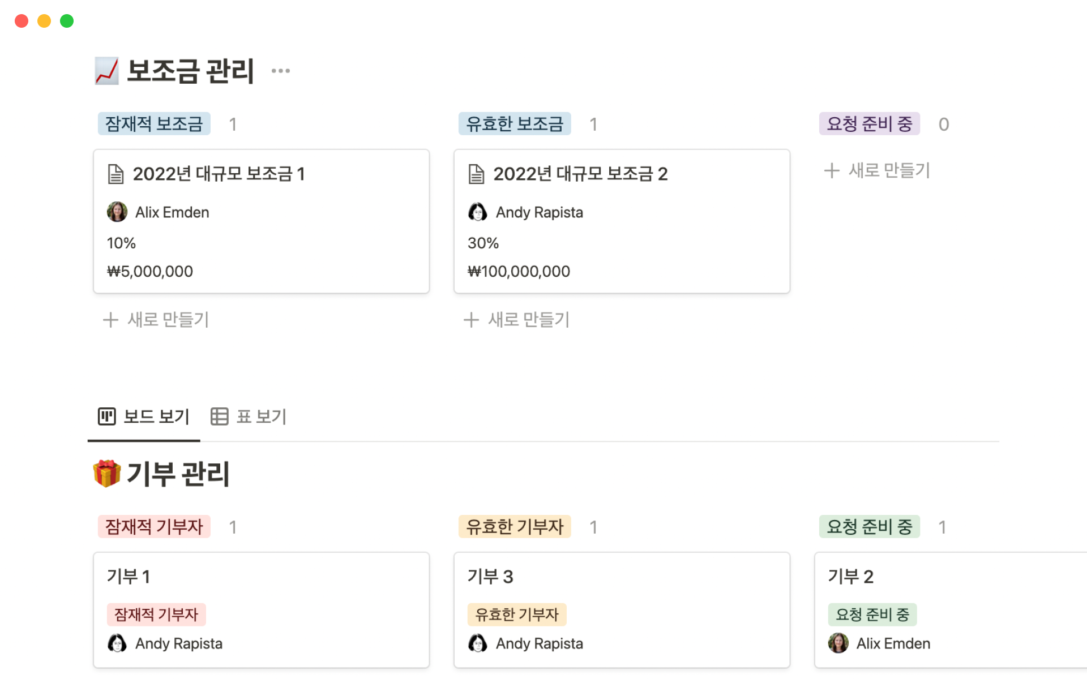
Task: Click the document icon on 2022년 대규모 보조금 2
Action: click(x=476, y=174)
